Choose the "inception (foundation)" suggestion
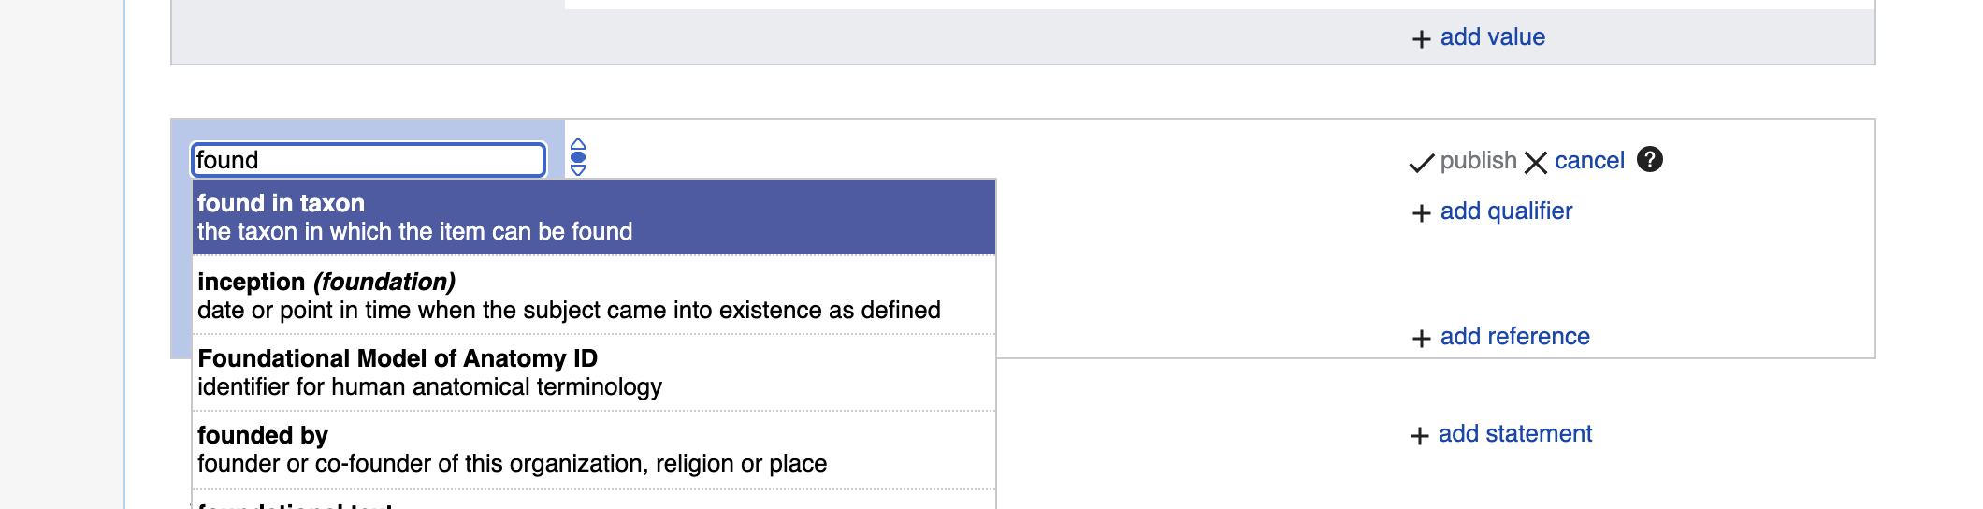This screenshot has width=1983, height=509. click(x=594, y=296)
